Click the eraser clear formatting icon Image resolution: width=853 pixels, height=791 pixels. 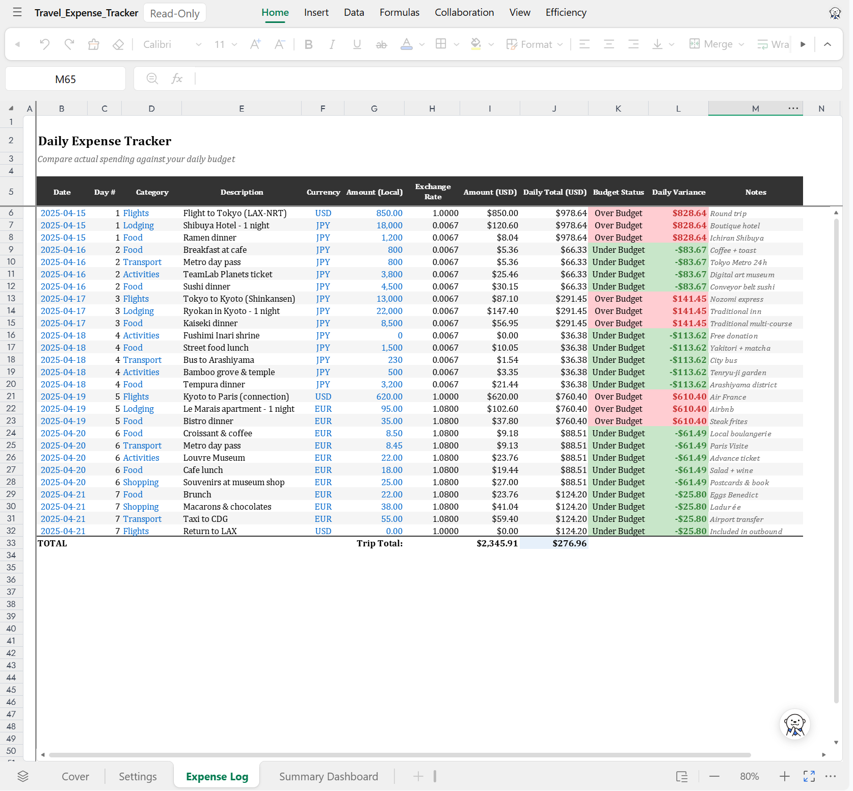(x=118, y=44)
